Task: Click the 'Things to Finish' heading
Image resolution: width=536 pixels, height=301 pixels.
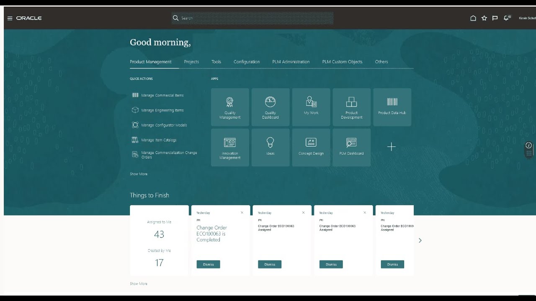Action: [x=149, y=195]
